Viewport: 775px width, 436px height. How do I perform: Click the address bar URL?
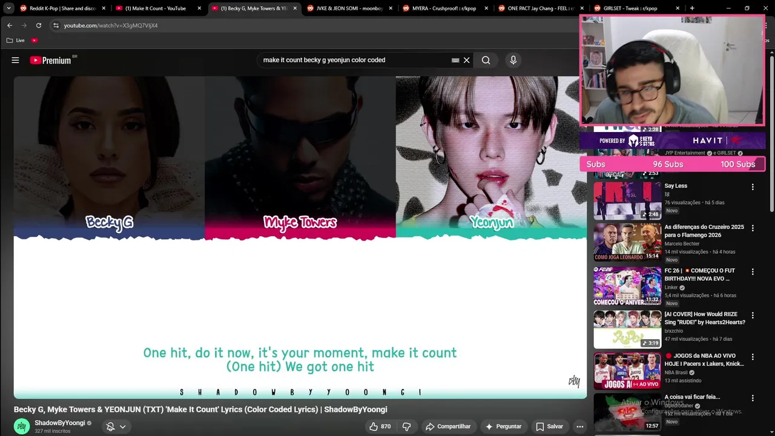click(x=111, y=25)
